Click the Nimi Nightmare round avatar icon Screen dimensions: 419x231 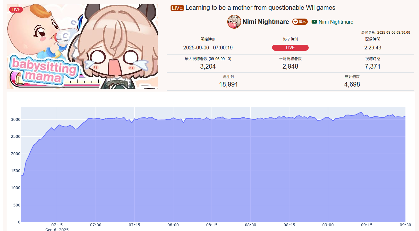coord(234,22)
